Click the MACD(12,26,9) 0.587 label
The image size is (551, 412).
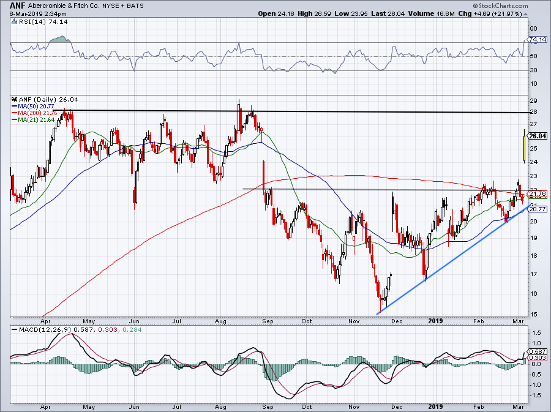[56, 330]
